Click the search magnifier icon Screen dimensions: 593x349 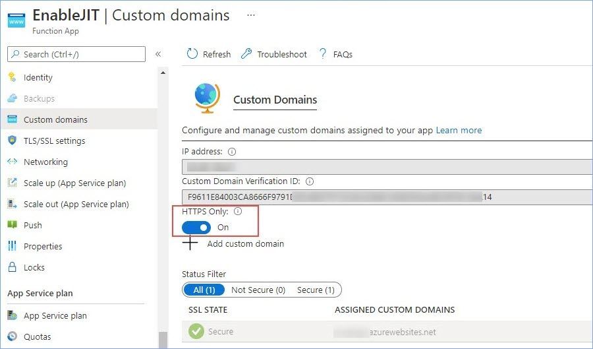(15, 54)
